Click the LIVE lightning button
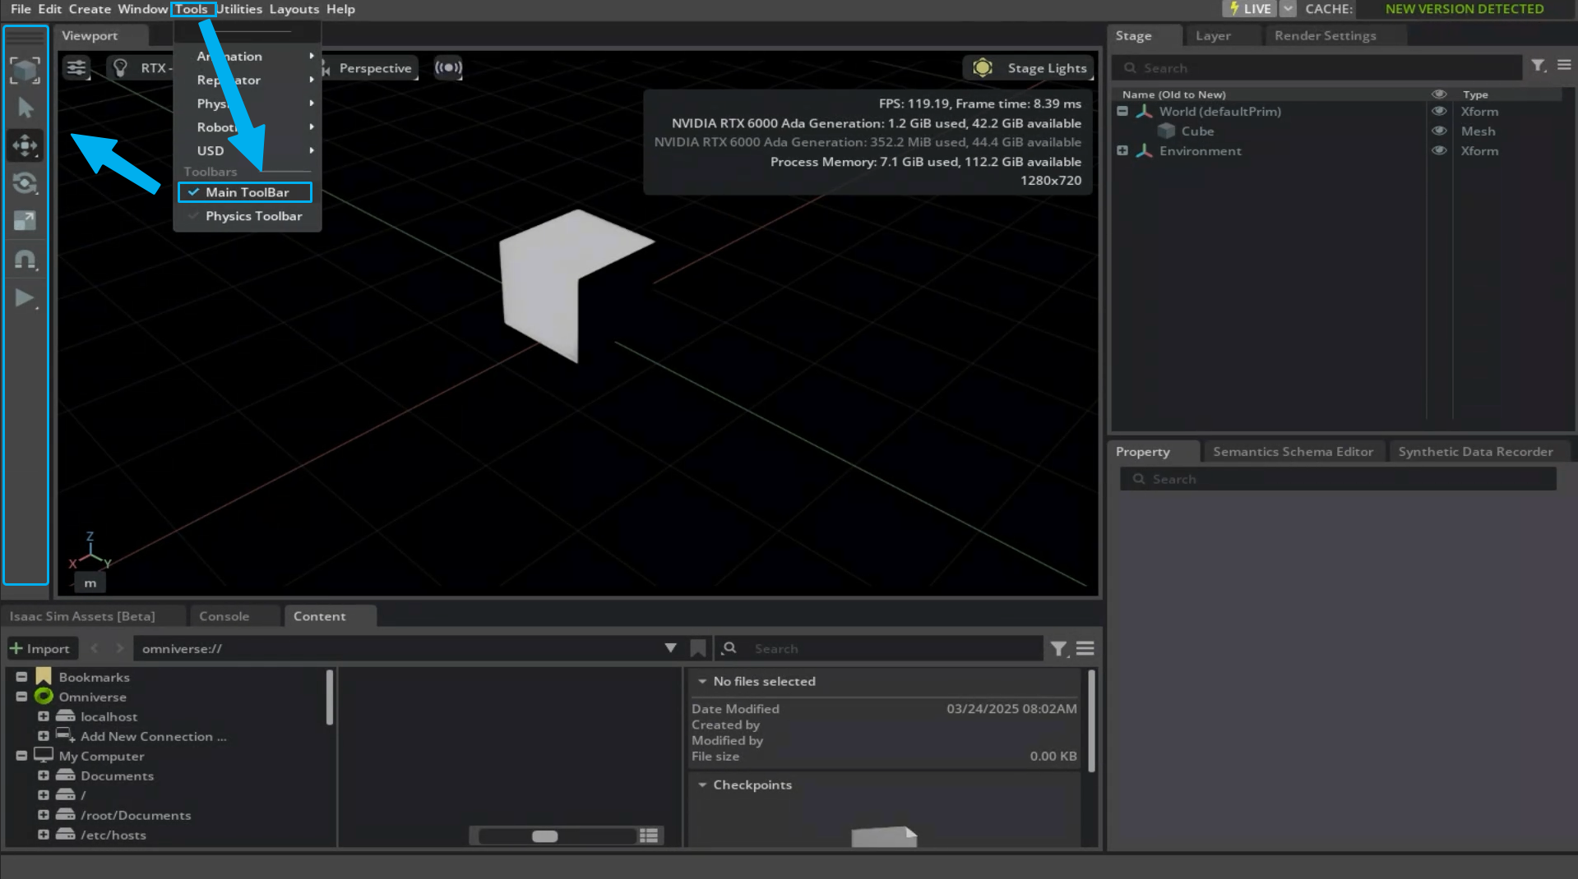 click(1249, 9)
